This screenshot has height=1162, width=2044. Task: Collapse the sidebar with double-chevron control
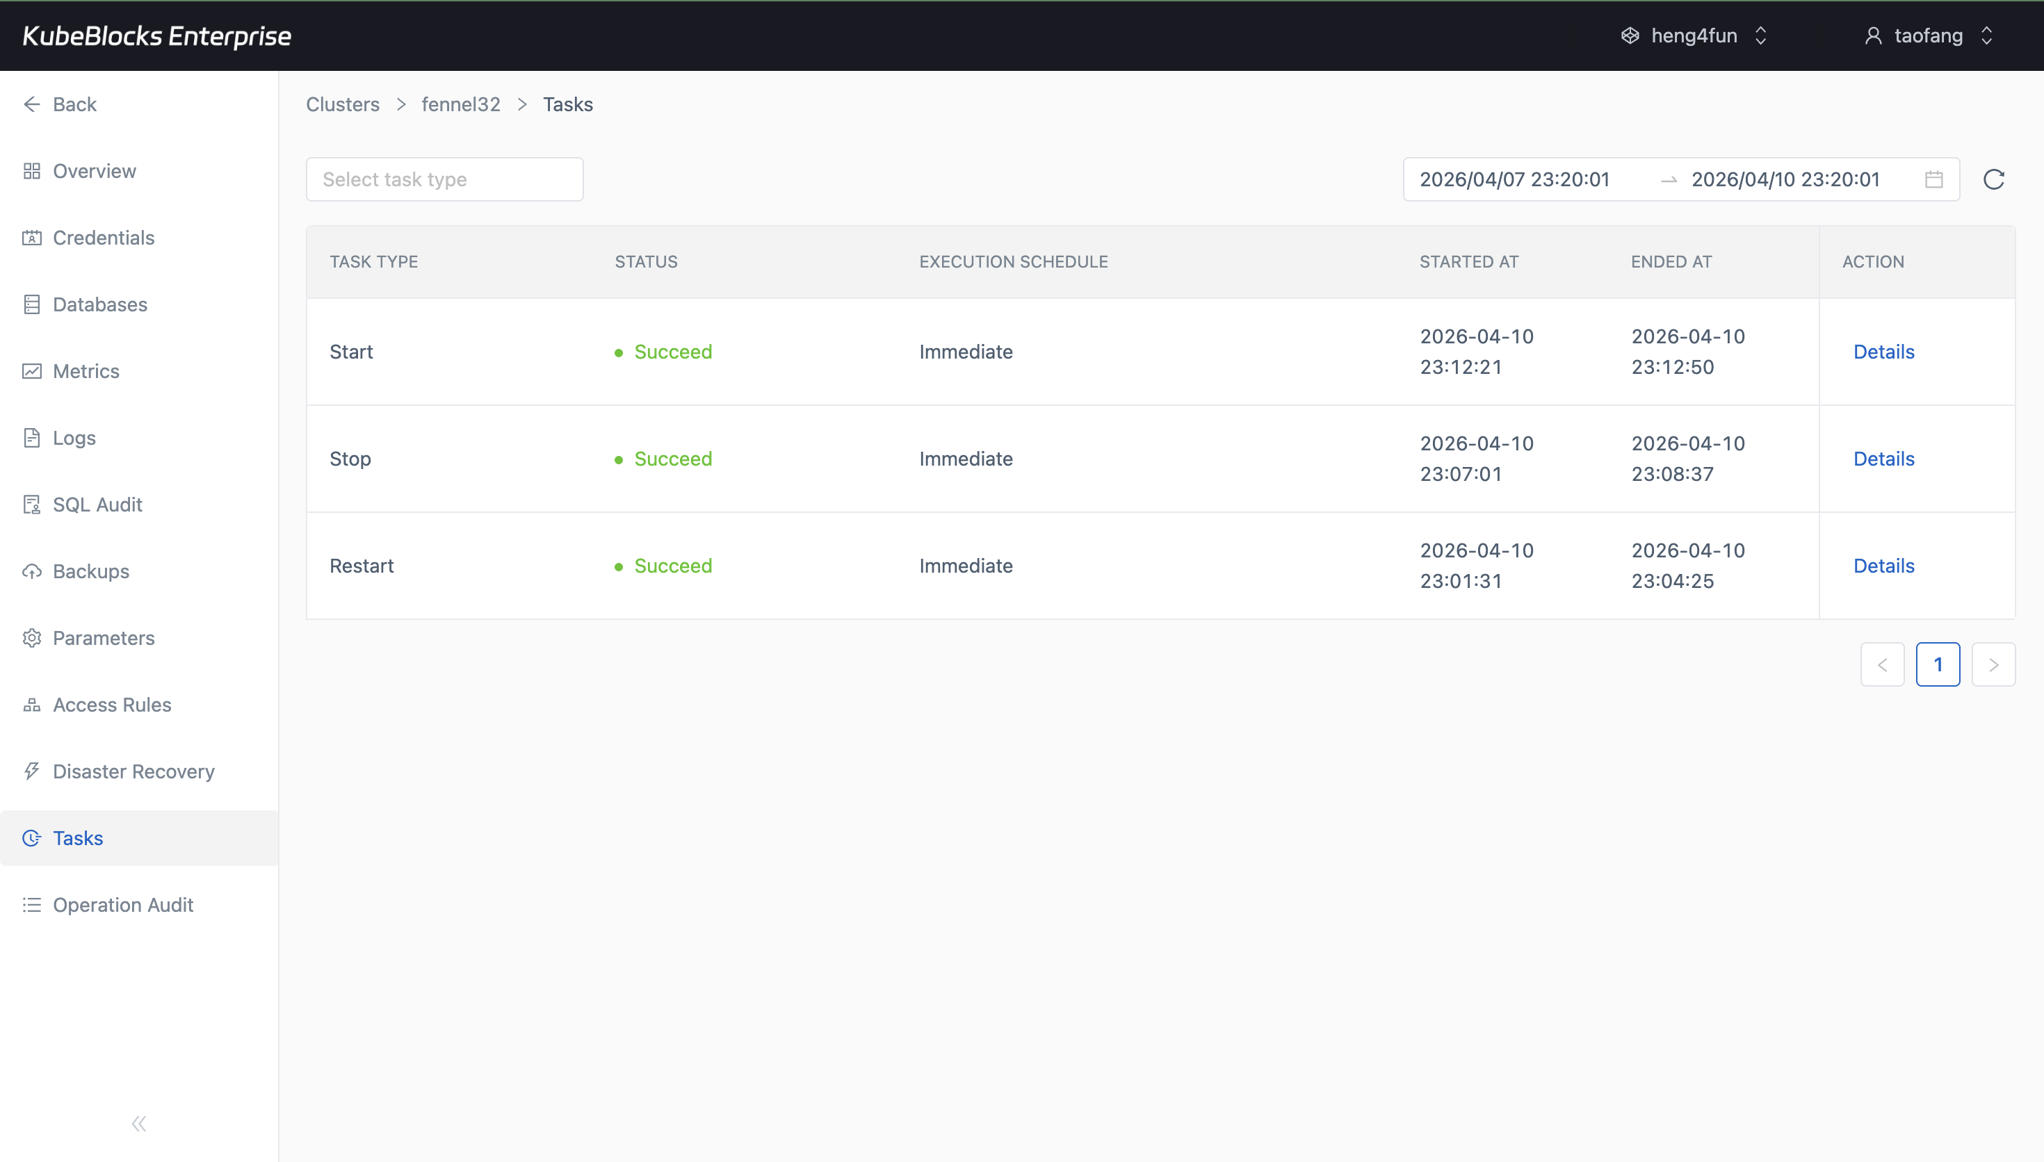pyautogui.click(x=138, y=1123)
